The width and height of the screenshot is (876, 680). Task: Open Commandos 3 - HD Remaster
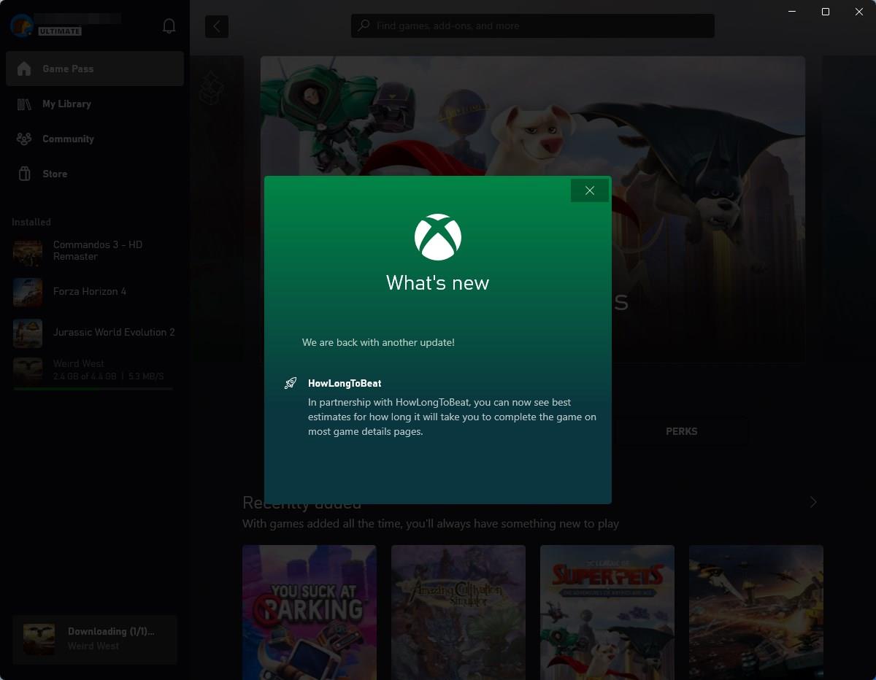coord(95,251)
